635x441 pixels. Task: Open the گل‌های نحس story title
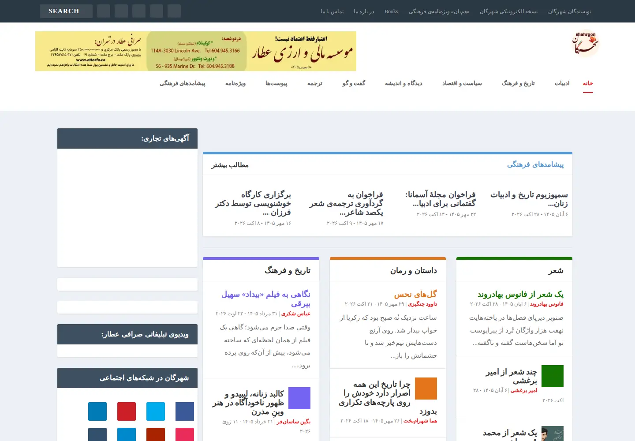pos(415,294)
